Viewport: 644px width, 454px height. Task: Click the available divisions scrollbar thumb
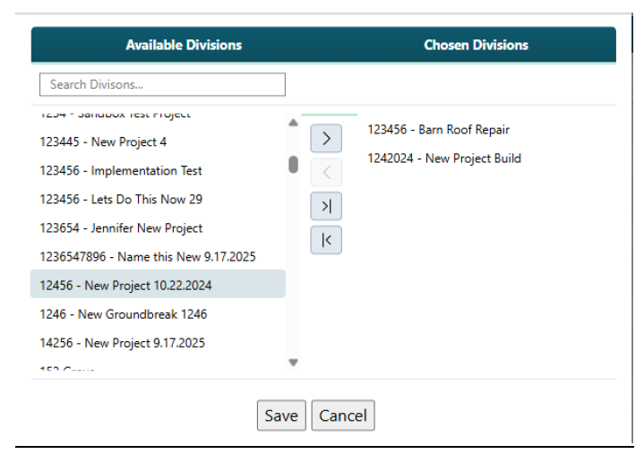pos(293,165)
